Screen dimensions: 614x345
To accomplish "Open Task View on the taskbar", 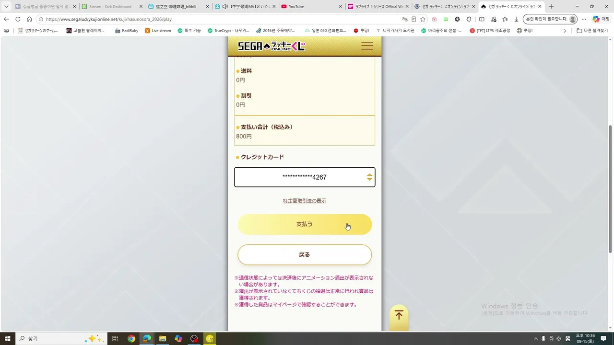I will (115, 338).
